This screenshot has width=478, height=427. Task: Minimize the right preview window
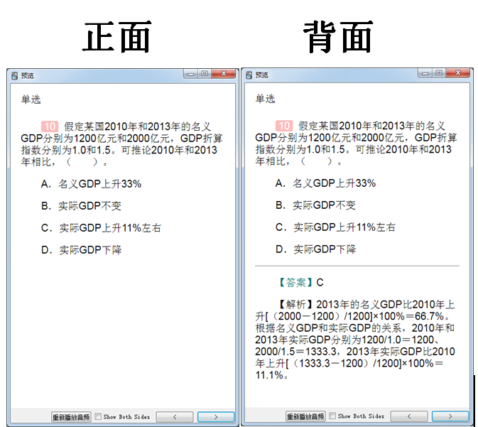click(x=425, y=73)
